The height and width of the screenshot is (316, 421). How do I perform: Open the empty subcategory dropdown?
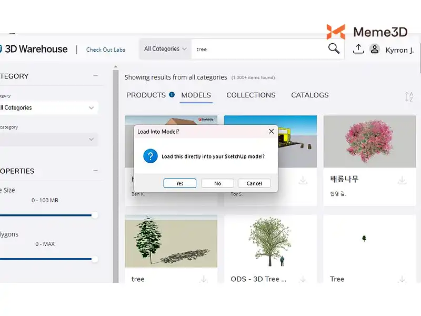tap(48, 139)
